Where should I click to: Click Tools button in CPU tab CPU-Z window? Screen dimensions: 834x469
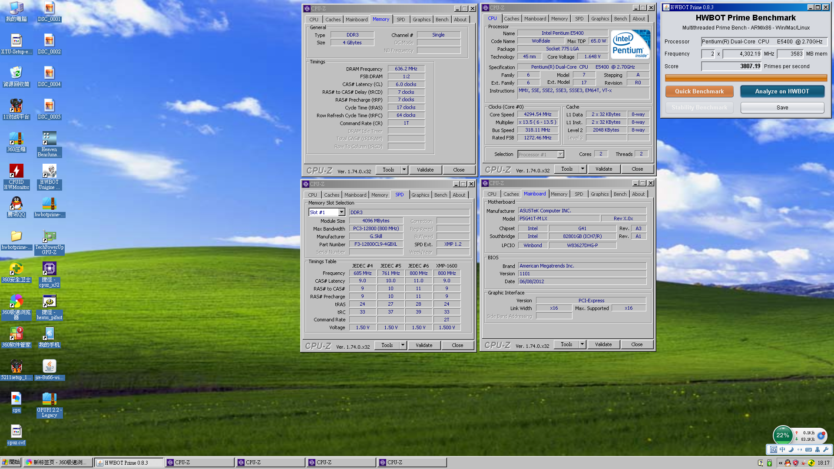click(x=567, y=169)
